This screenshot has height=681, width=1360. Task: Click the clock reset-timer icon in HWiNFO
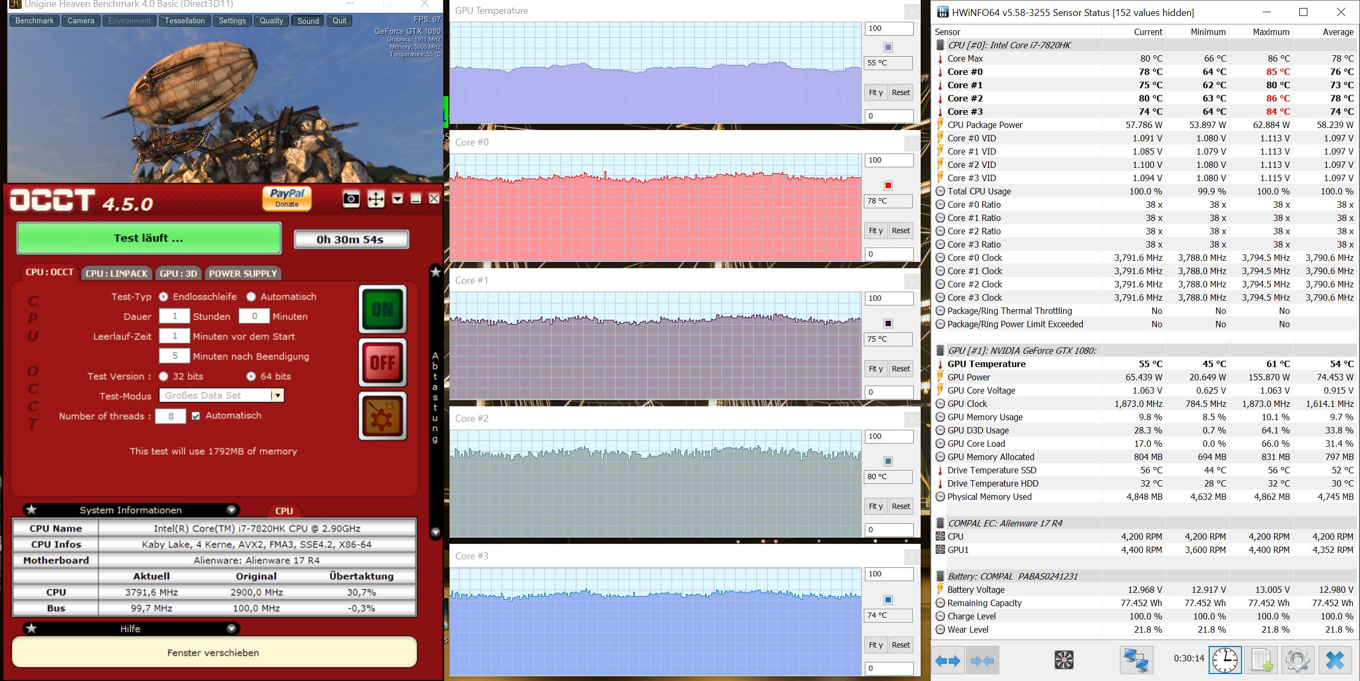[1225, 660]
